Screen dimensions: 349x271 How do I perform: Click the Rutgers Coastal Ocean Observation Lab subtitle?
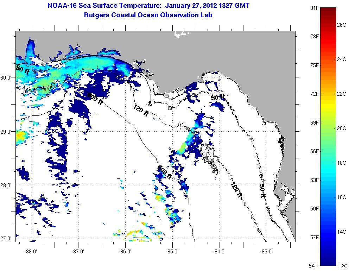point(148,15)
